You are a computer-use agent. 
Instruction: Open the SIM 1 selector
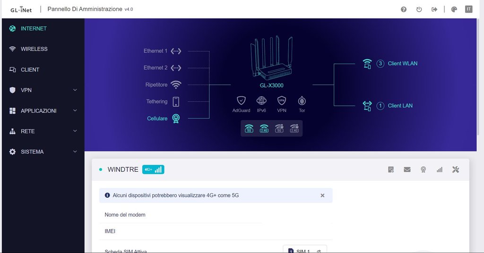(305, 249)
